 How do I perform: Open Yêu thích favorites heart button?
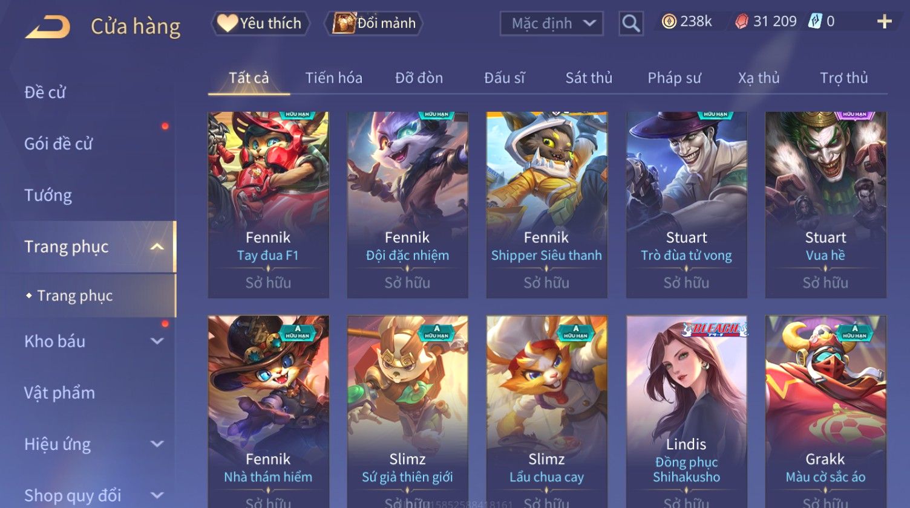260,24
